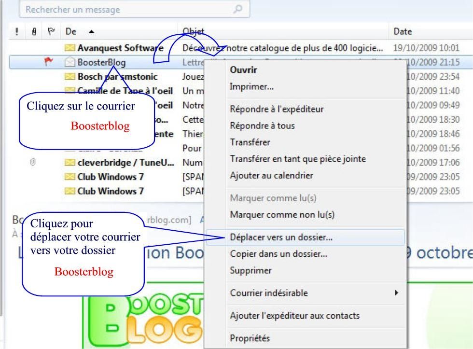473x349 pixels.
Task: Click inside the Rechercher un message field
Action: (125, 9)
